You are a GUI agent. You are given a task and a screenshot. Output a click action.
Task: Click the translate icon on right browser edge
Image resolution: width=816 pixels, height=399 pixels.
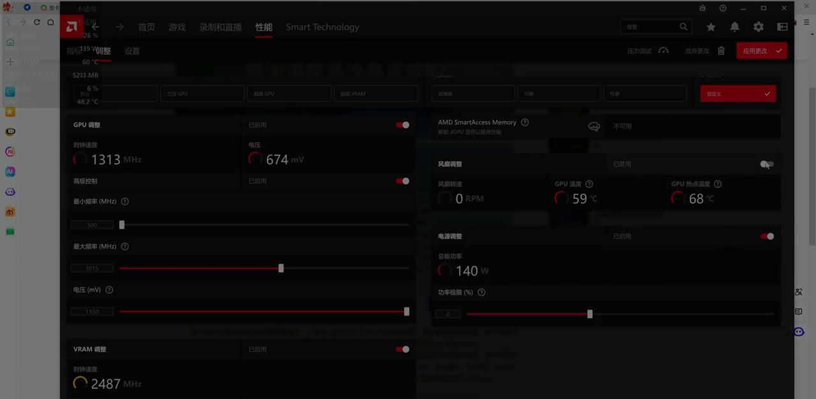799,292
